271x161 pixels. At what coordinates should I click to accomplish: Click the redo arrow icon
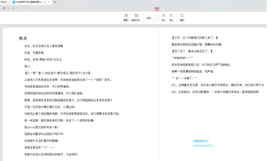click(22, 8)
